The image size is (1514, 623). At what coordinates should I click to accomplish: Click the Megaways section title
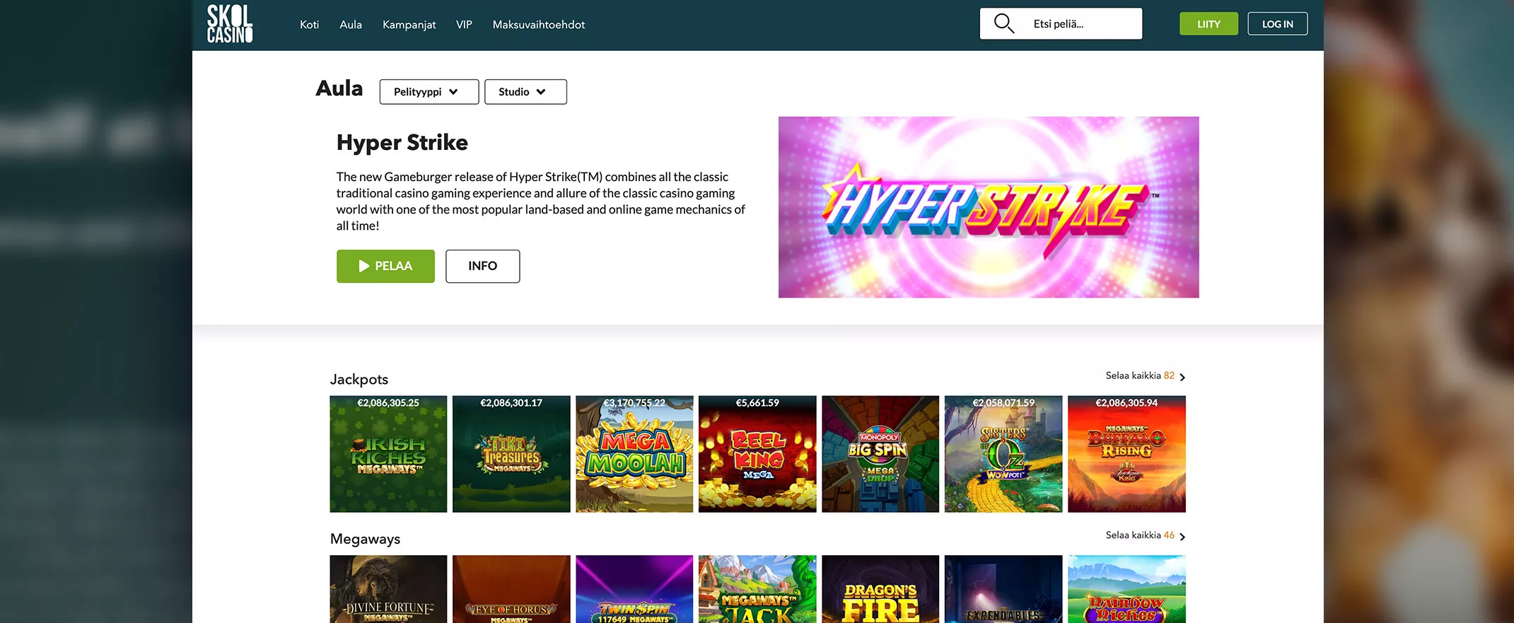pos(365,540)
